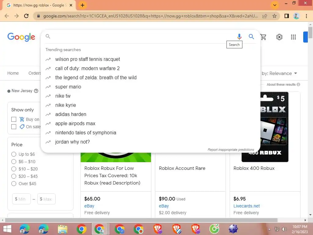Reload the page
This screenshot has height=235, width=313.
pyautogui.click(x=26, y=16)
